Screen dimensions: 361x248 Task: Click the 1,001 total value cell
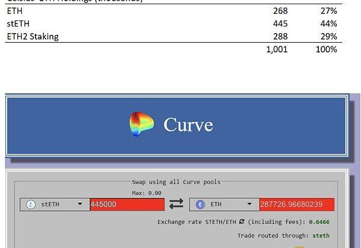pos(277,49)
